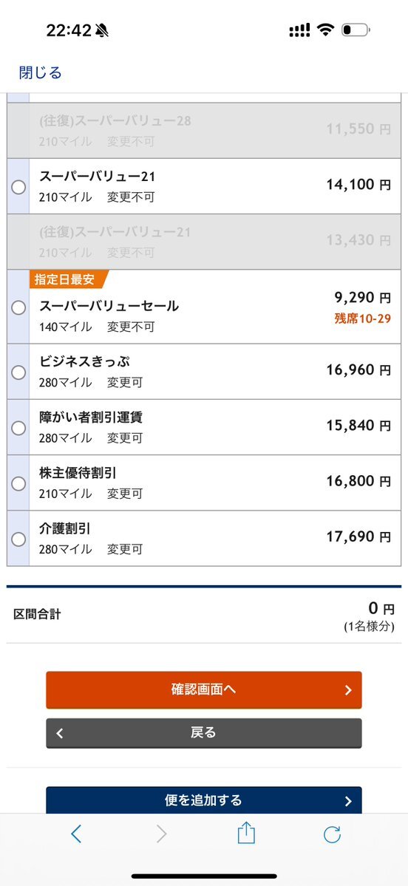Viewport: 408px width, 886px height.
Task: Choose the 株主優待割引 radio button
Action: coord(18,484)
